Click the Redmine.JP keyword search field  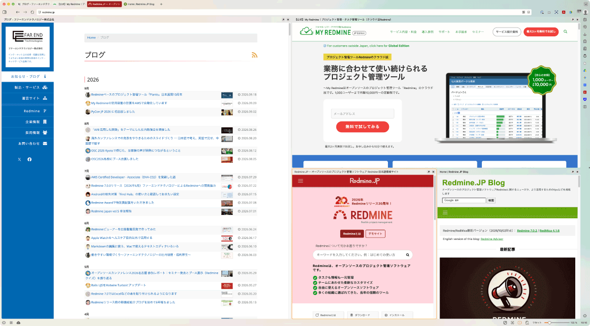click(363, 255)
